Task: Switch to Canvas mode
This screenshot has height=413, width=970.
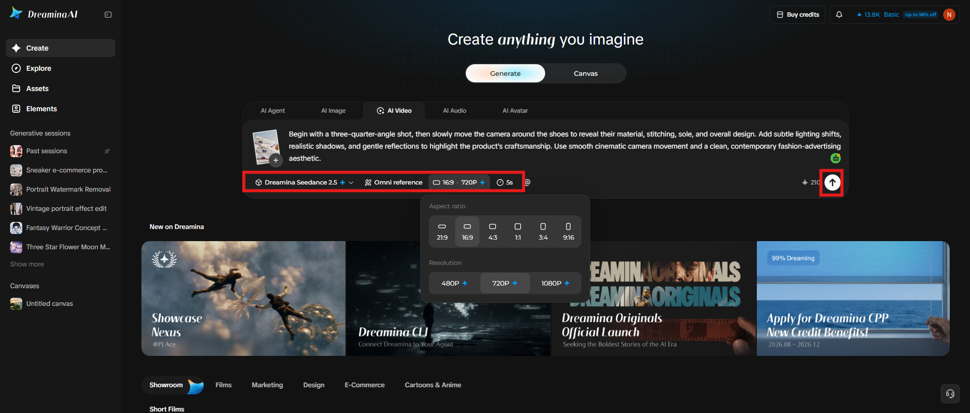Action: [586, 73]
